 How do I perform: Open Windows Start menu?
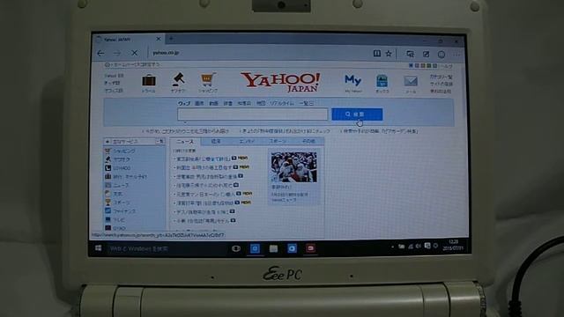pos(98,248)
